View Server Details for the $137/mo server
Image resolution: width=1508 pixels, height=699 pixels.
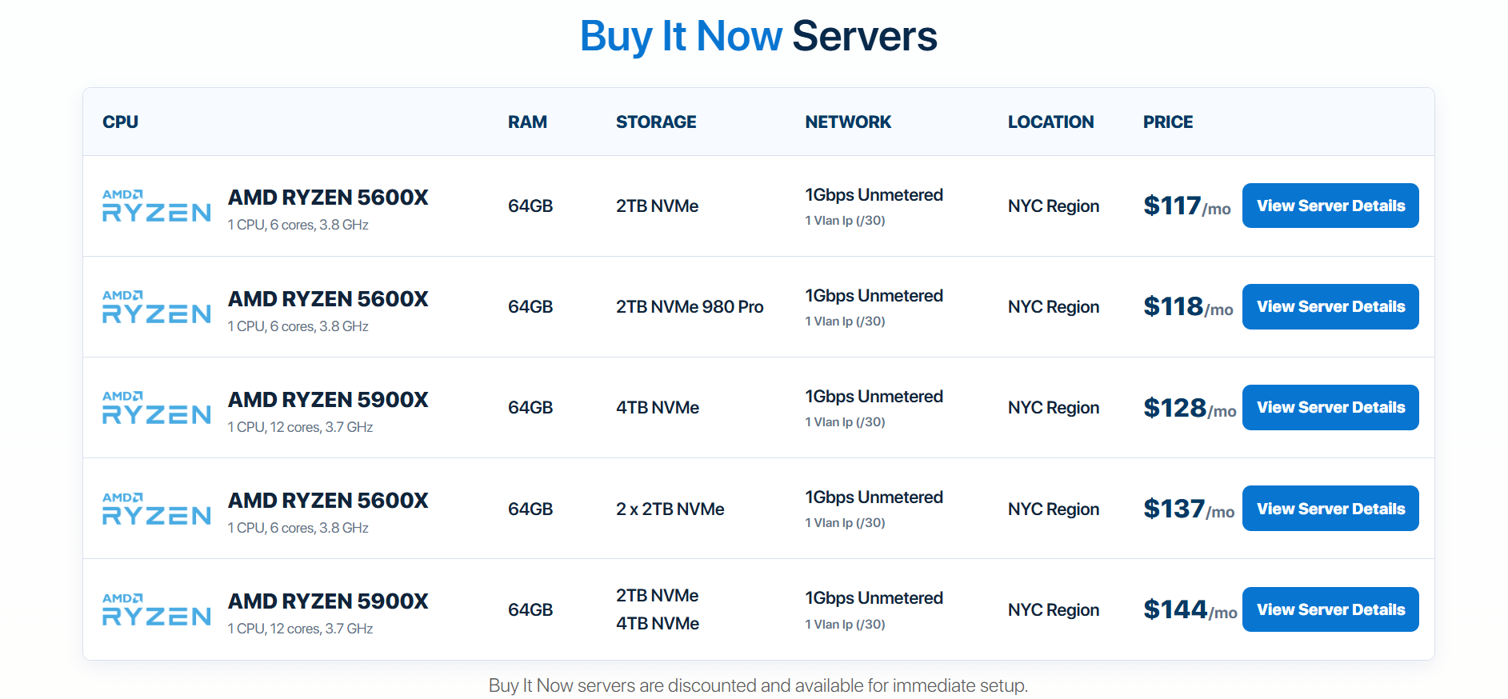click(x=1330, y=509)
